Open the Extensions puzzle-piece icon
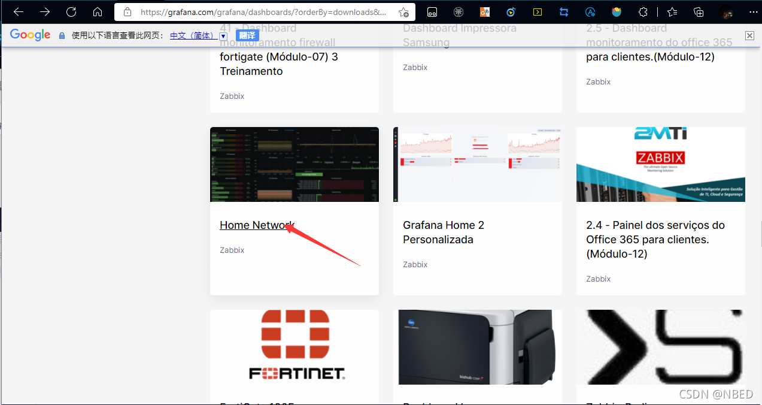Image resolution: width=762 pixels, height=405 pixels. tap(643, 12)
